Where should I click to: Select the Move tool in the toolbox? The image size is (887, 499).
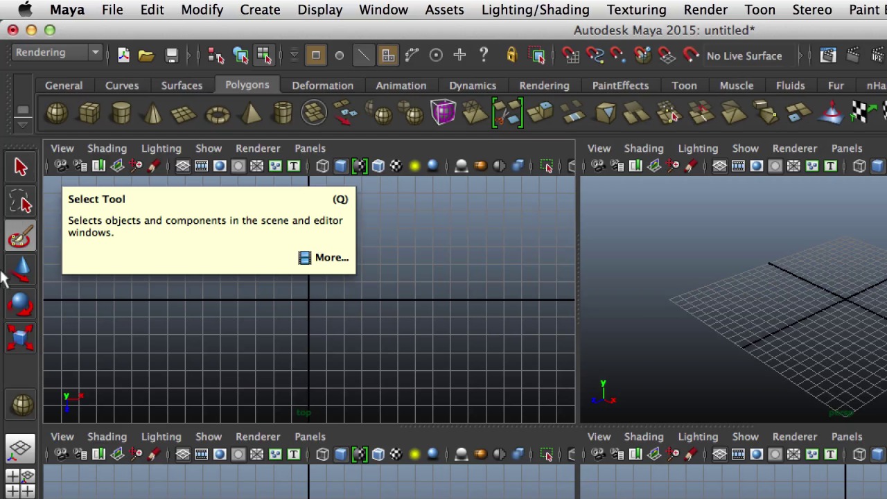point(20,270)
